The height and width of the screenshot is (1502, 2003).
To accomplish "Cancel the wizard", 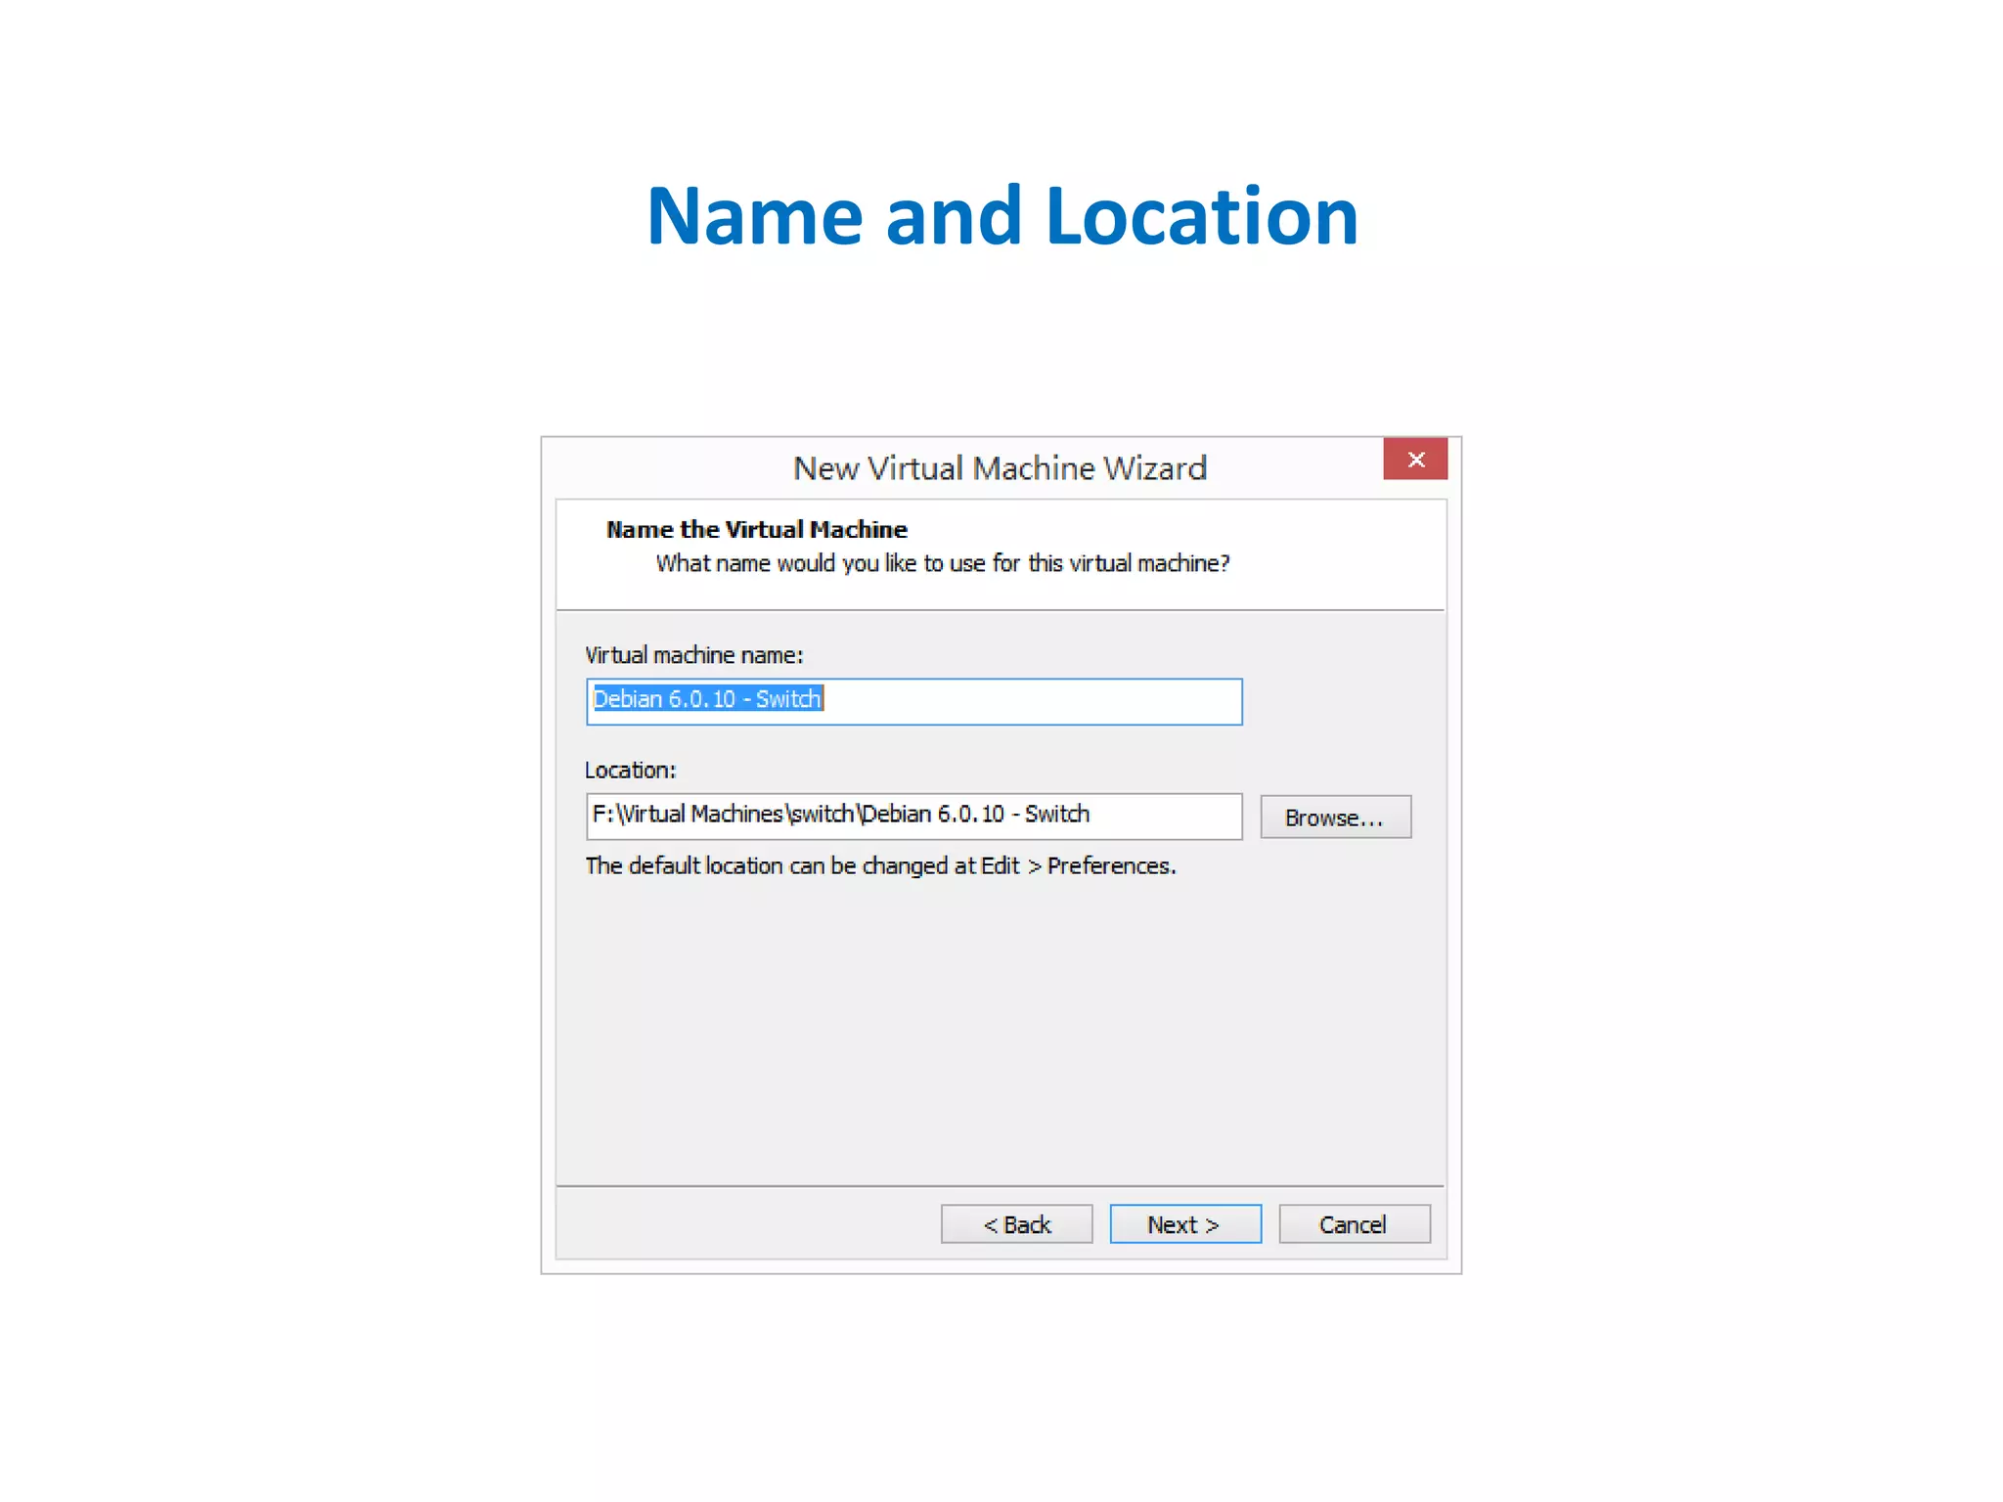I will pyautogui.click(x=1354, y=1224).
